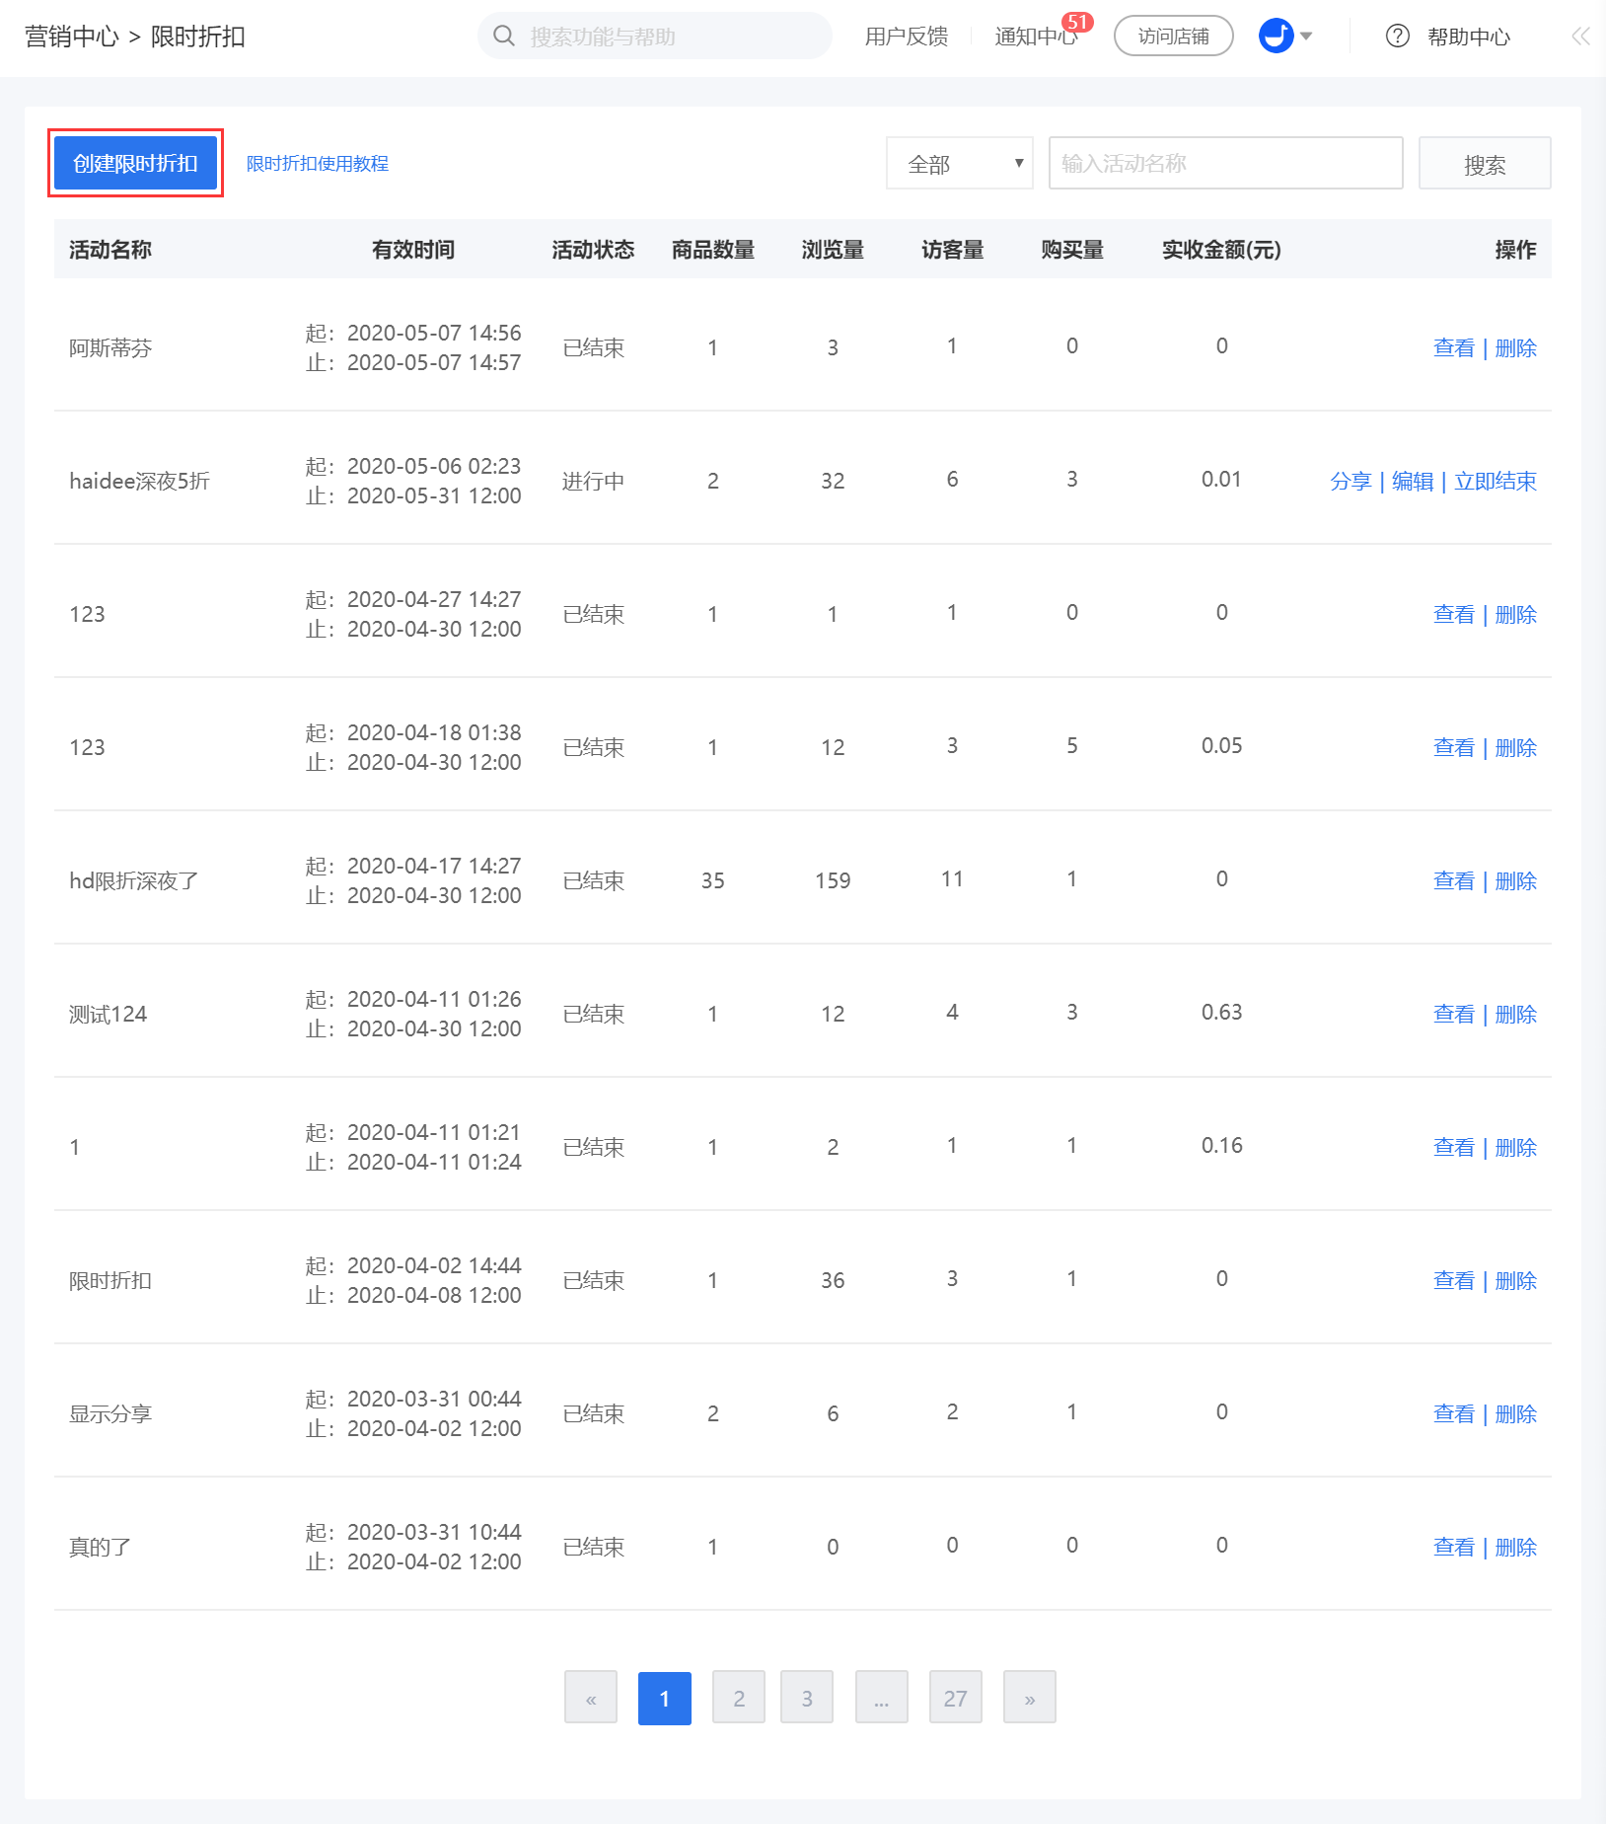This screenshot has height=1824, width=1606.
Task: Open the 全部 status filter dropdown
Action: pyautogui.click(x=960, y=163)
